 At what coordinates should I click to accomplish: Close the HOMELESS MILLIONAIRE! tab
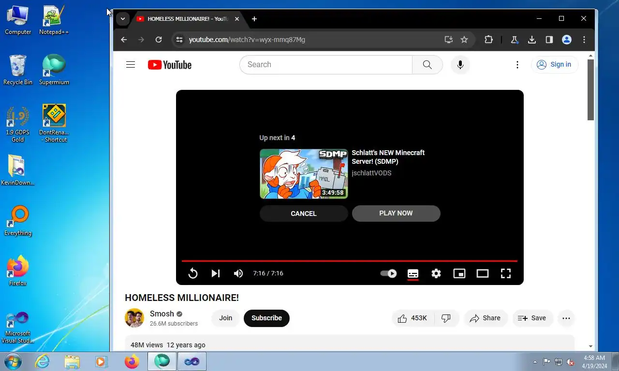click(237, 19)
